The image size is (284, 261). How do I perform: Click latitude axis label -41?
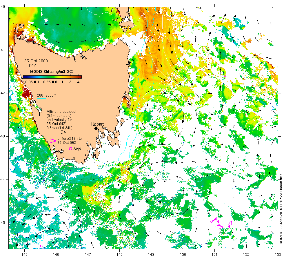2,50
